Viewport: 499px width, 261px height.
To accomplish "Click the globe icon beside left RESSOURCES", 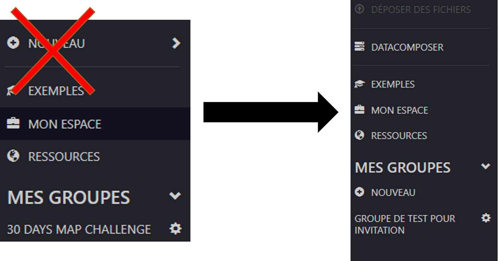I will point(13,156).
